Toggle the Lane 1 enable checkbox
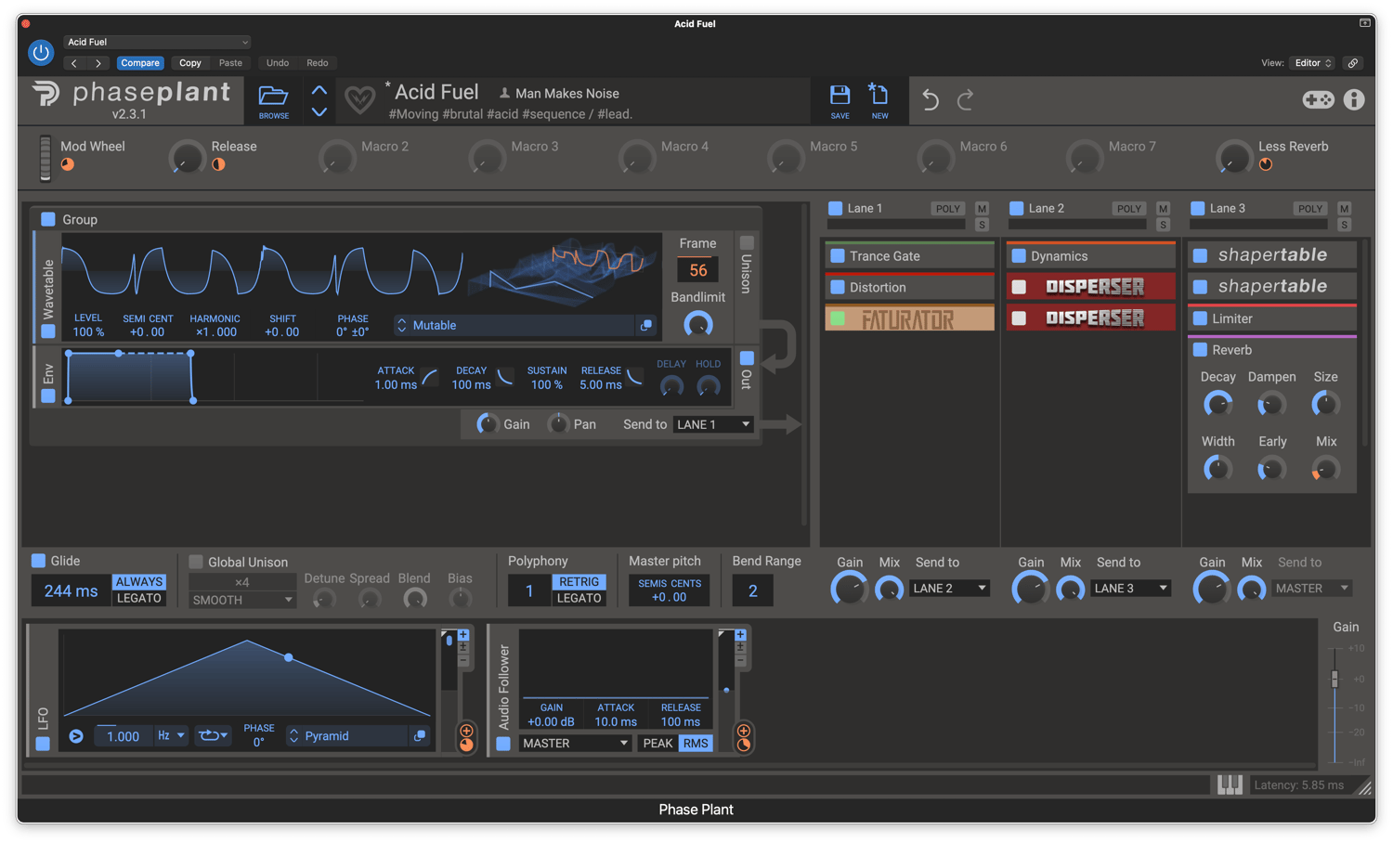The image size is (1393, 843). 836,209
